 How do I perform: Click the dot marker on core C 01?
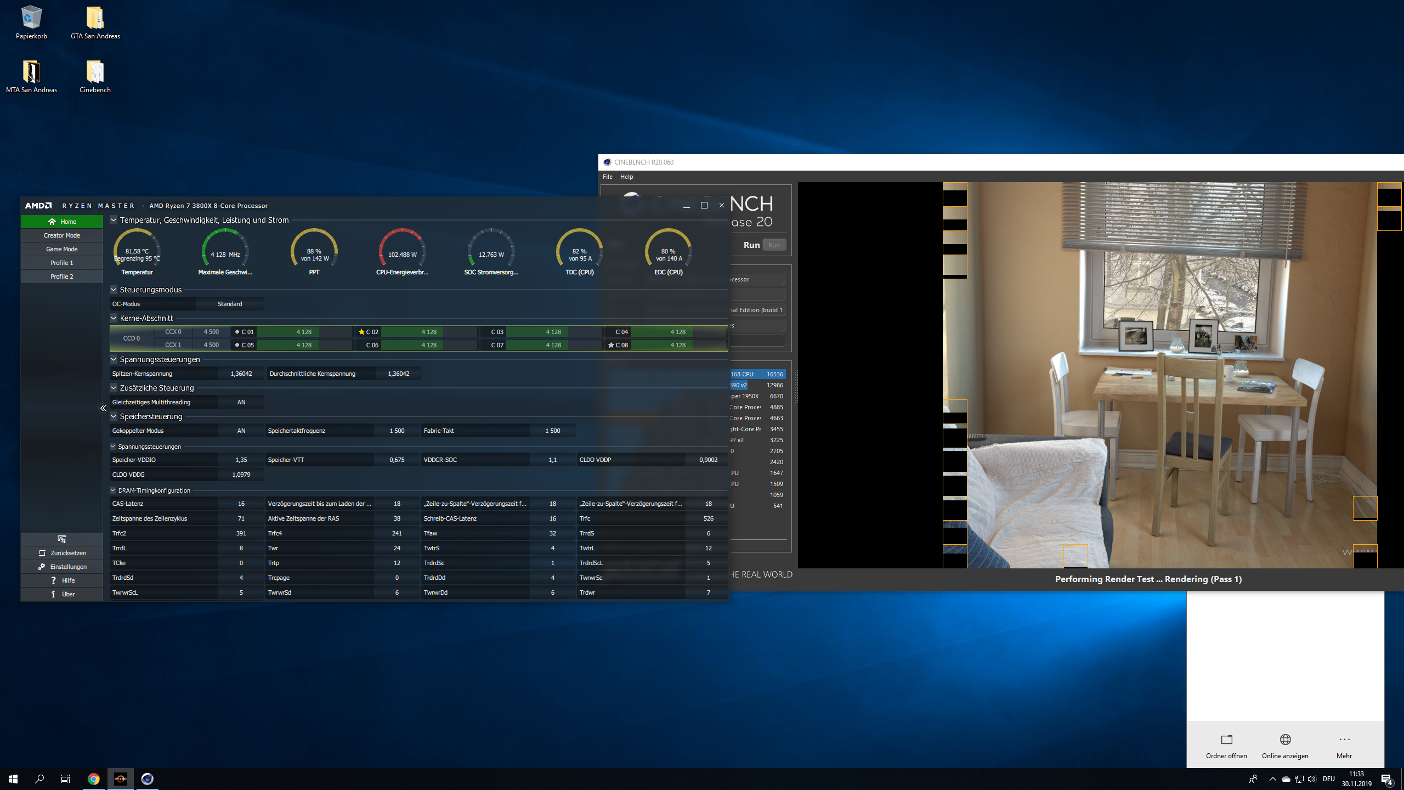(x=237, y=332)
